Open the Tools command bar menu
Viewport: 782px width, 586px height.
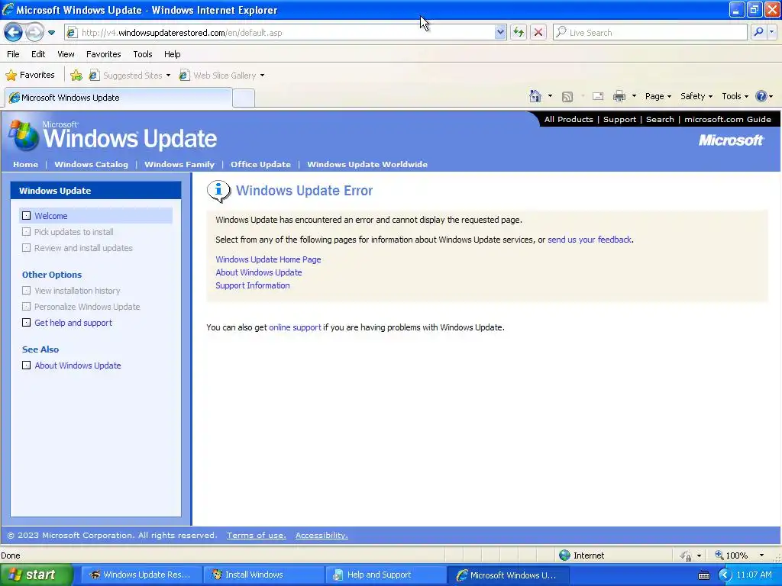point(735,96)
